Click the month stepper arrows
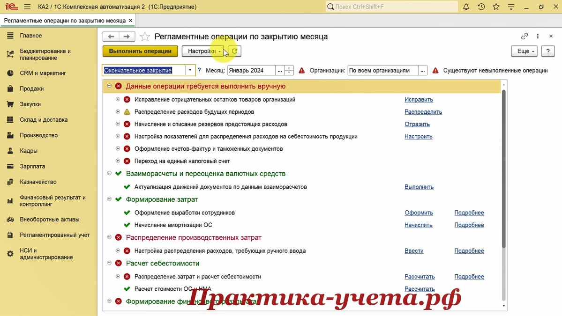This screenshot has width=562, height=316. tap(289, 71)
